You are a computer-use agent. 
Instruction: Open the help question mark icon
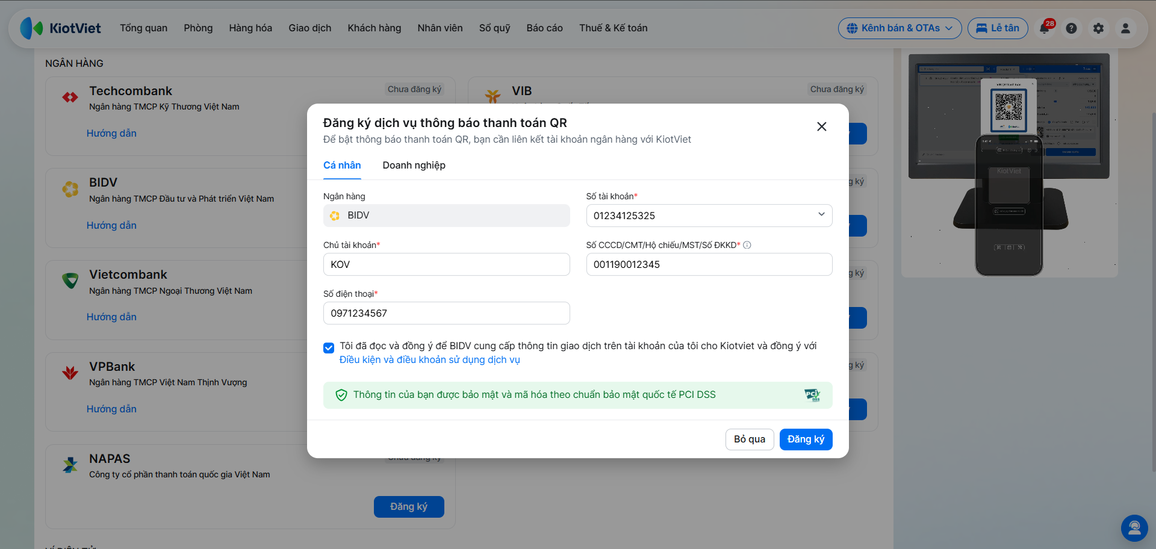(1071, 28)
